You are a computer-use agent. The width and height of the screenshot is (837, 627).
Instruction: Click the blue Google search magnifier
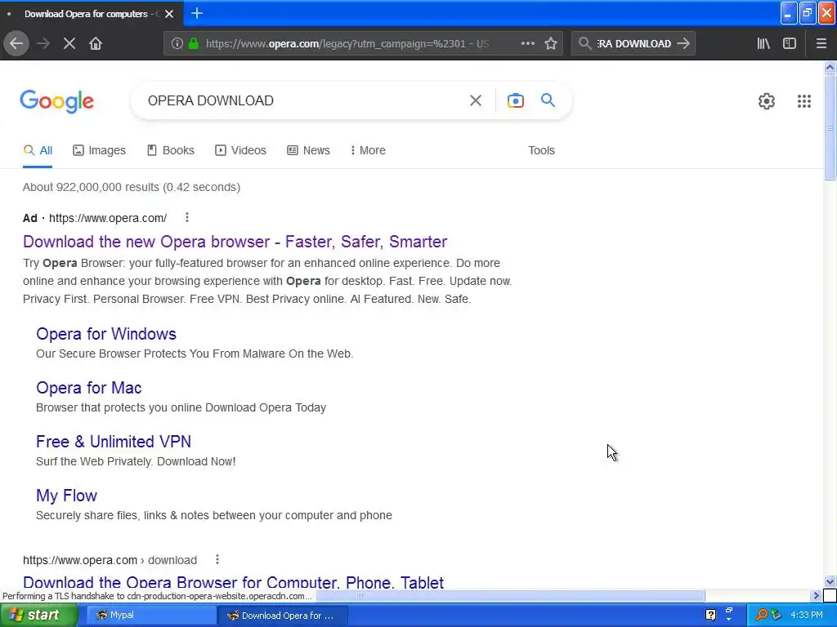tap(548, 100)
